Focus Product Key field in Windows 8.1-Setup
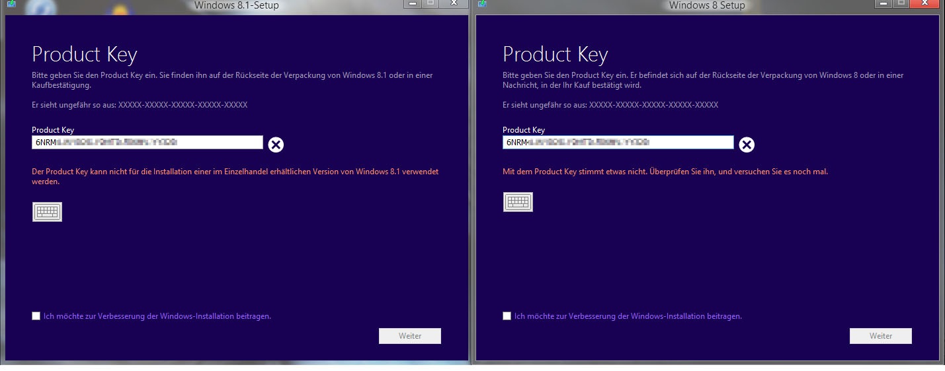The image size is (945, 371). tap(147, 142)
